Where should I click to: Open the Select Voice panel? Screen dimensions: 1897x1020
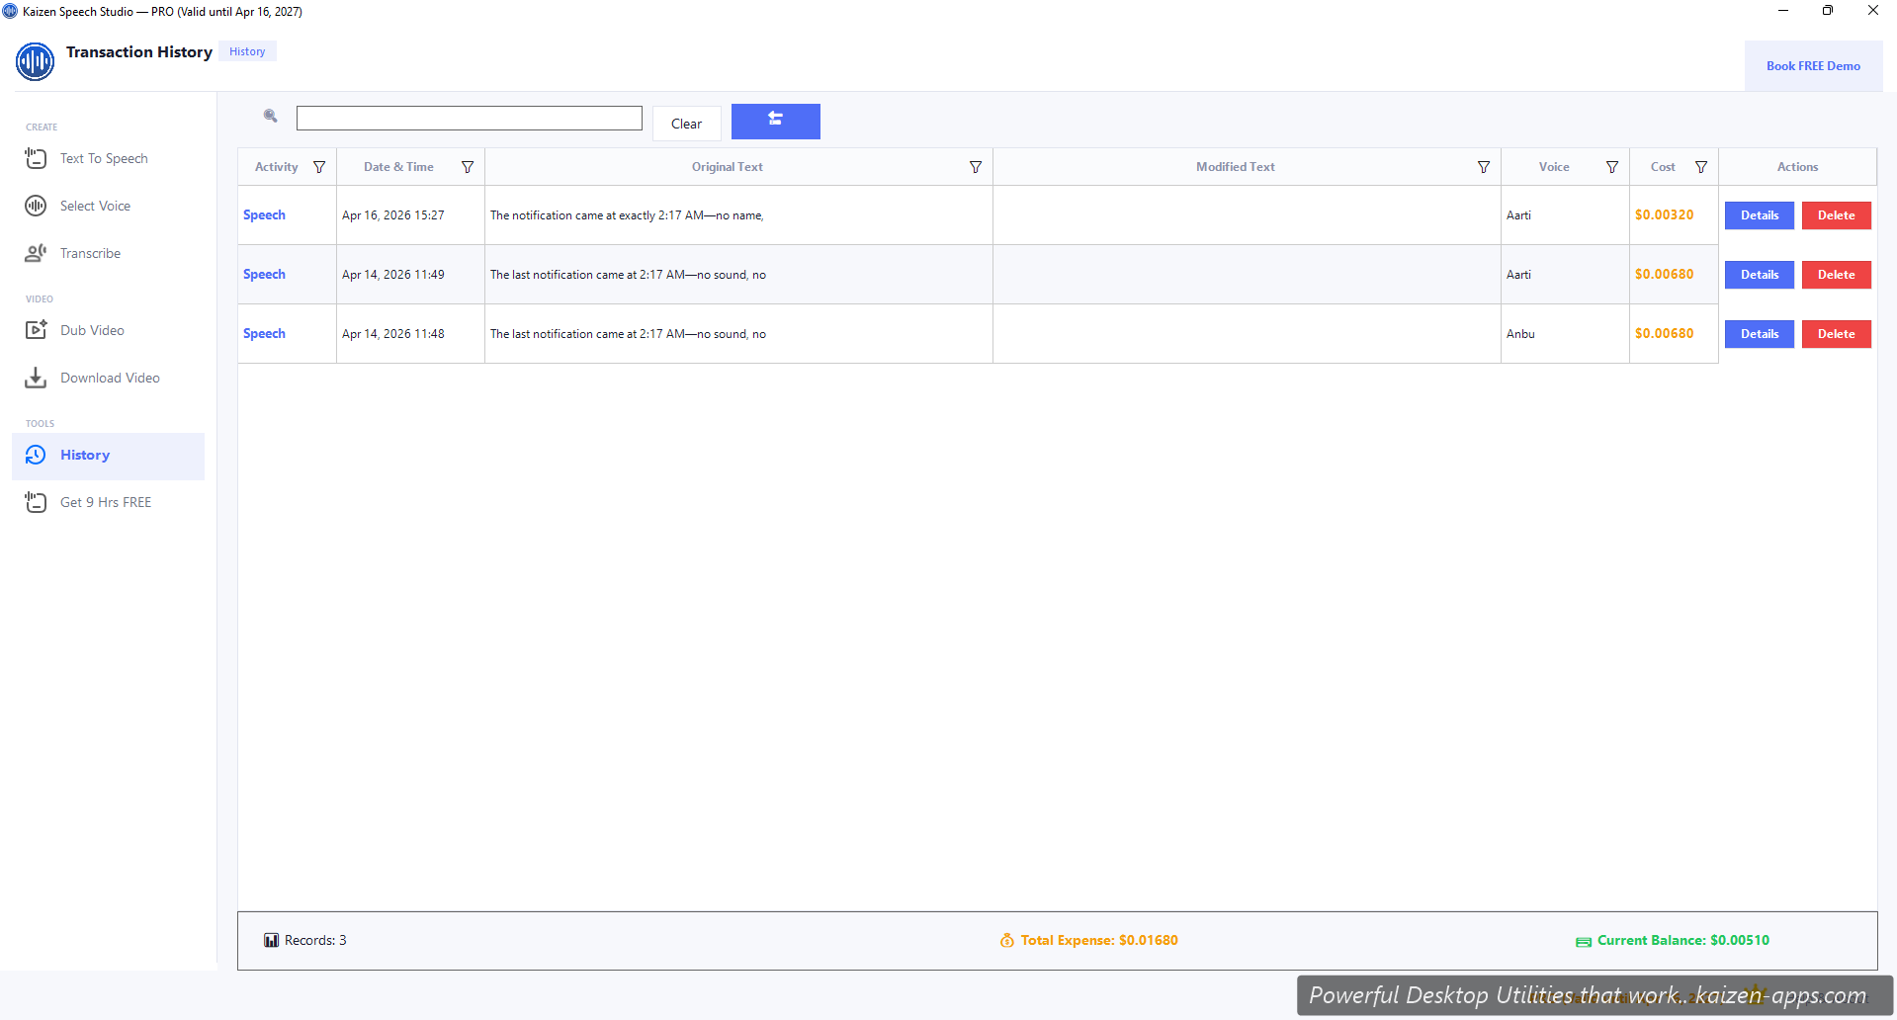(96, 206)
